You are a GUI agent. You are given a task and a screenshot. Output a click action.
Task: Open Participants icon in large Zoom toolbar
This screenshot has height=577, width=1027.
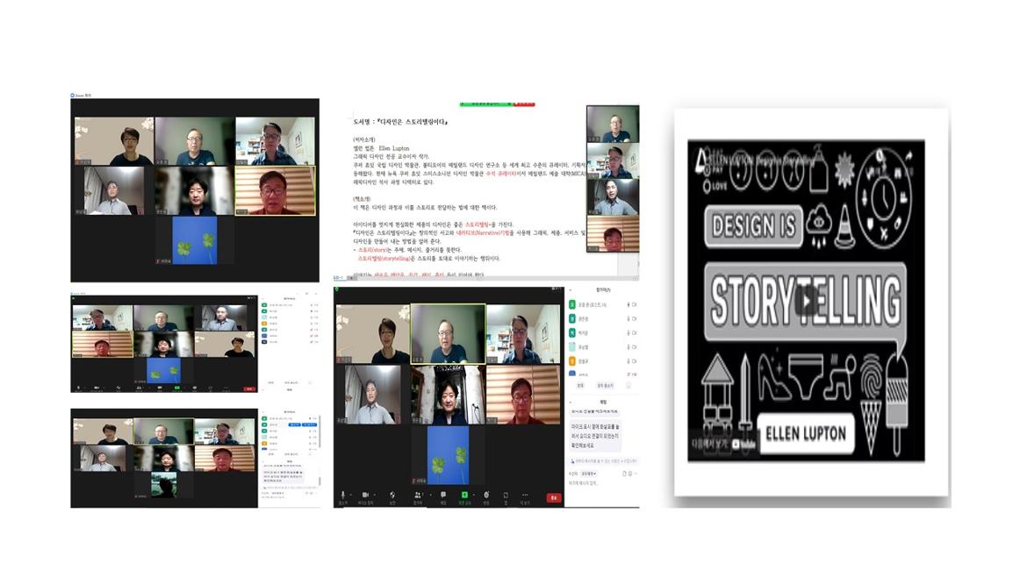[x=417, y=495]
